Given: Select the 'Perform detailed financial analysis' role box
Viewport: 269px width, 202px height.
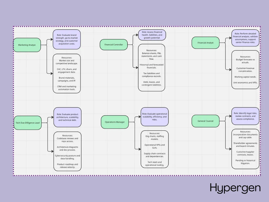Looking at the screenshot, I should [x=245, y=38].
